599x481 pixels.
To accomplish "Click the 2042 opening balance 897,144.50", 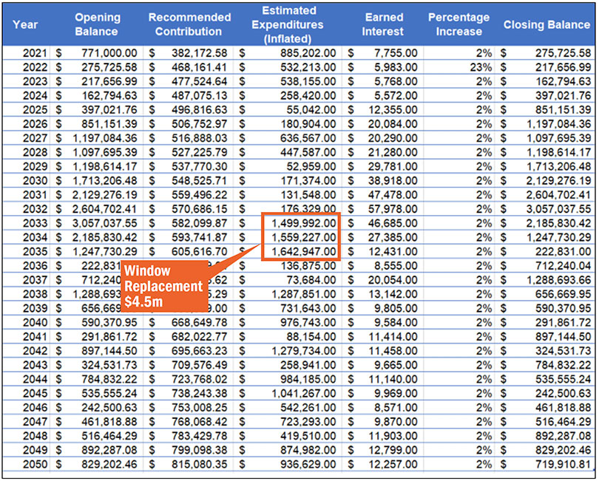I will 109,351.
